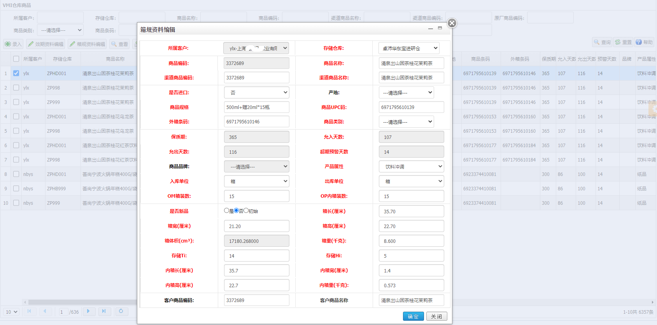Screen dimensions: 657x325
Task: Refresh the table with reload icon
Action: [x=121, y=311]
